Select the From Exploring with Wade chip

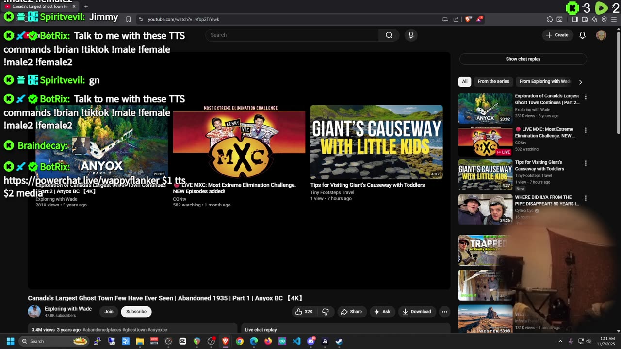(545, 81)
